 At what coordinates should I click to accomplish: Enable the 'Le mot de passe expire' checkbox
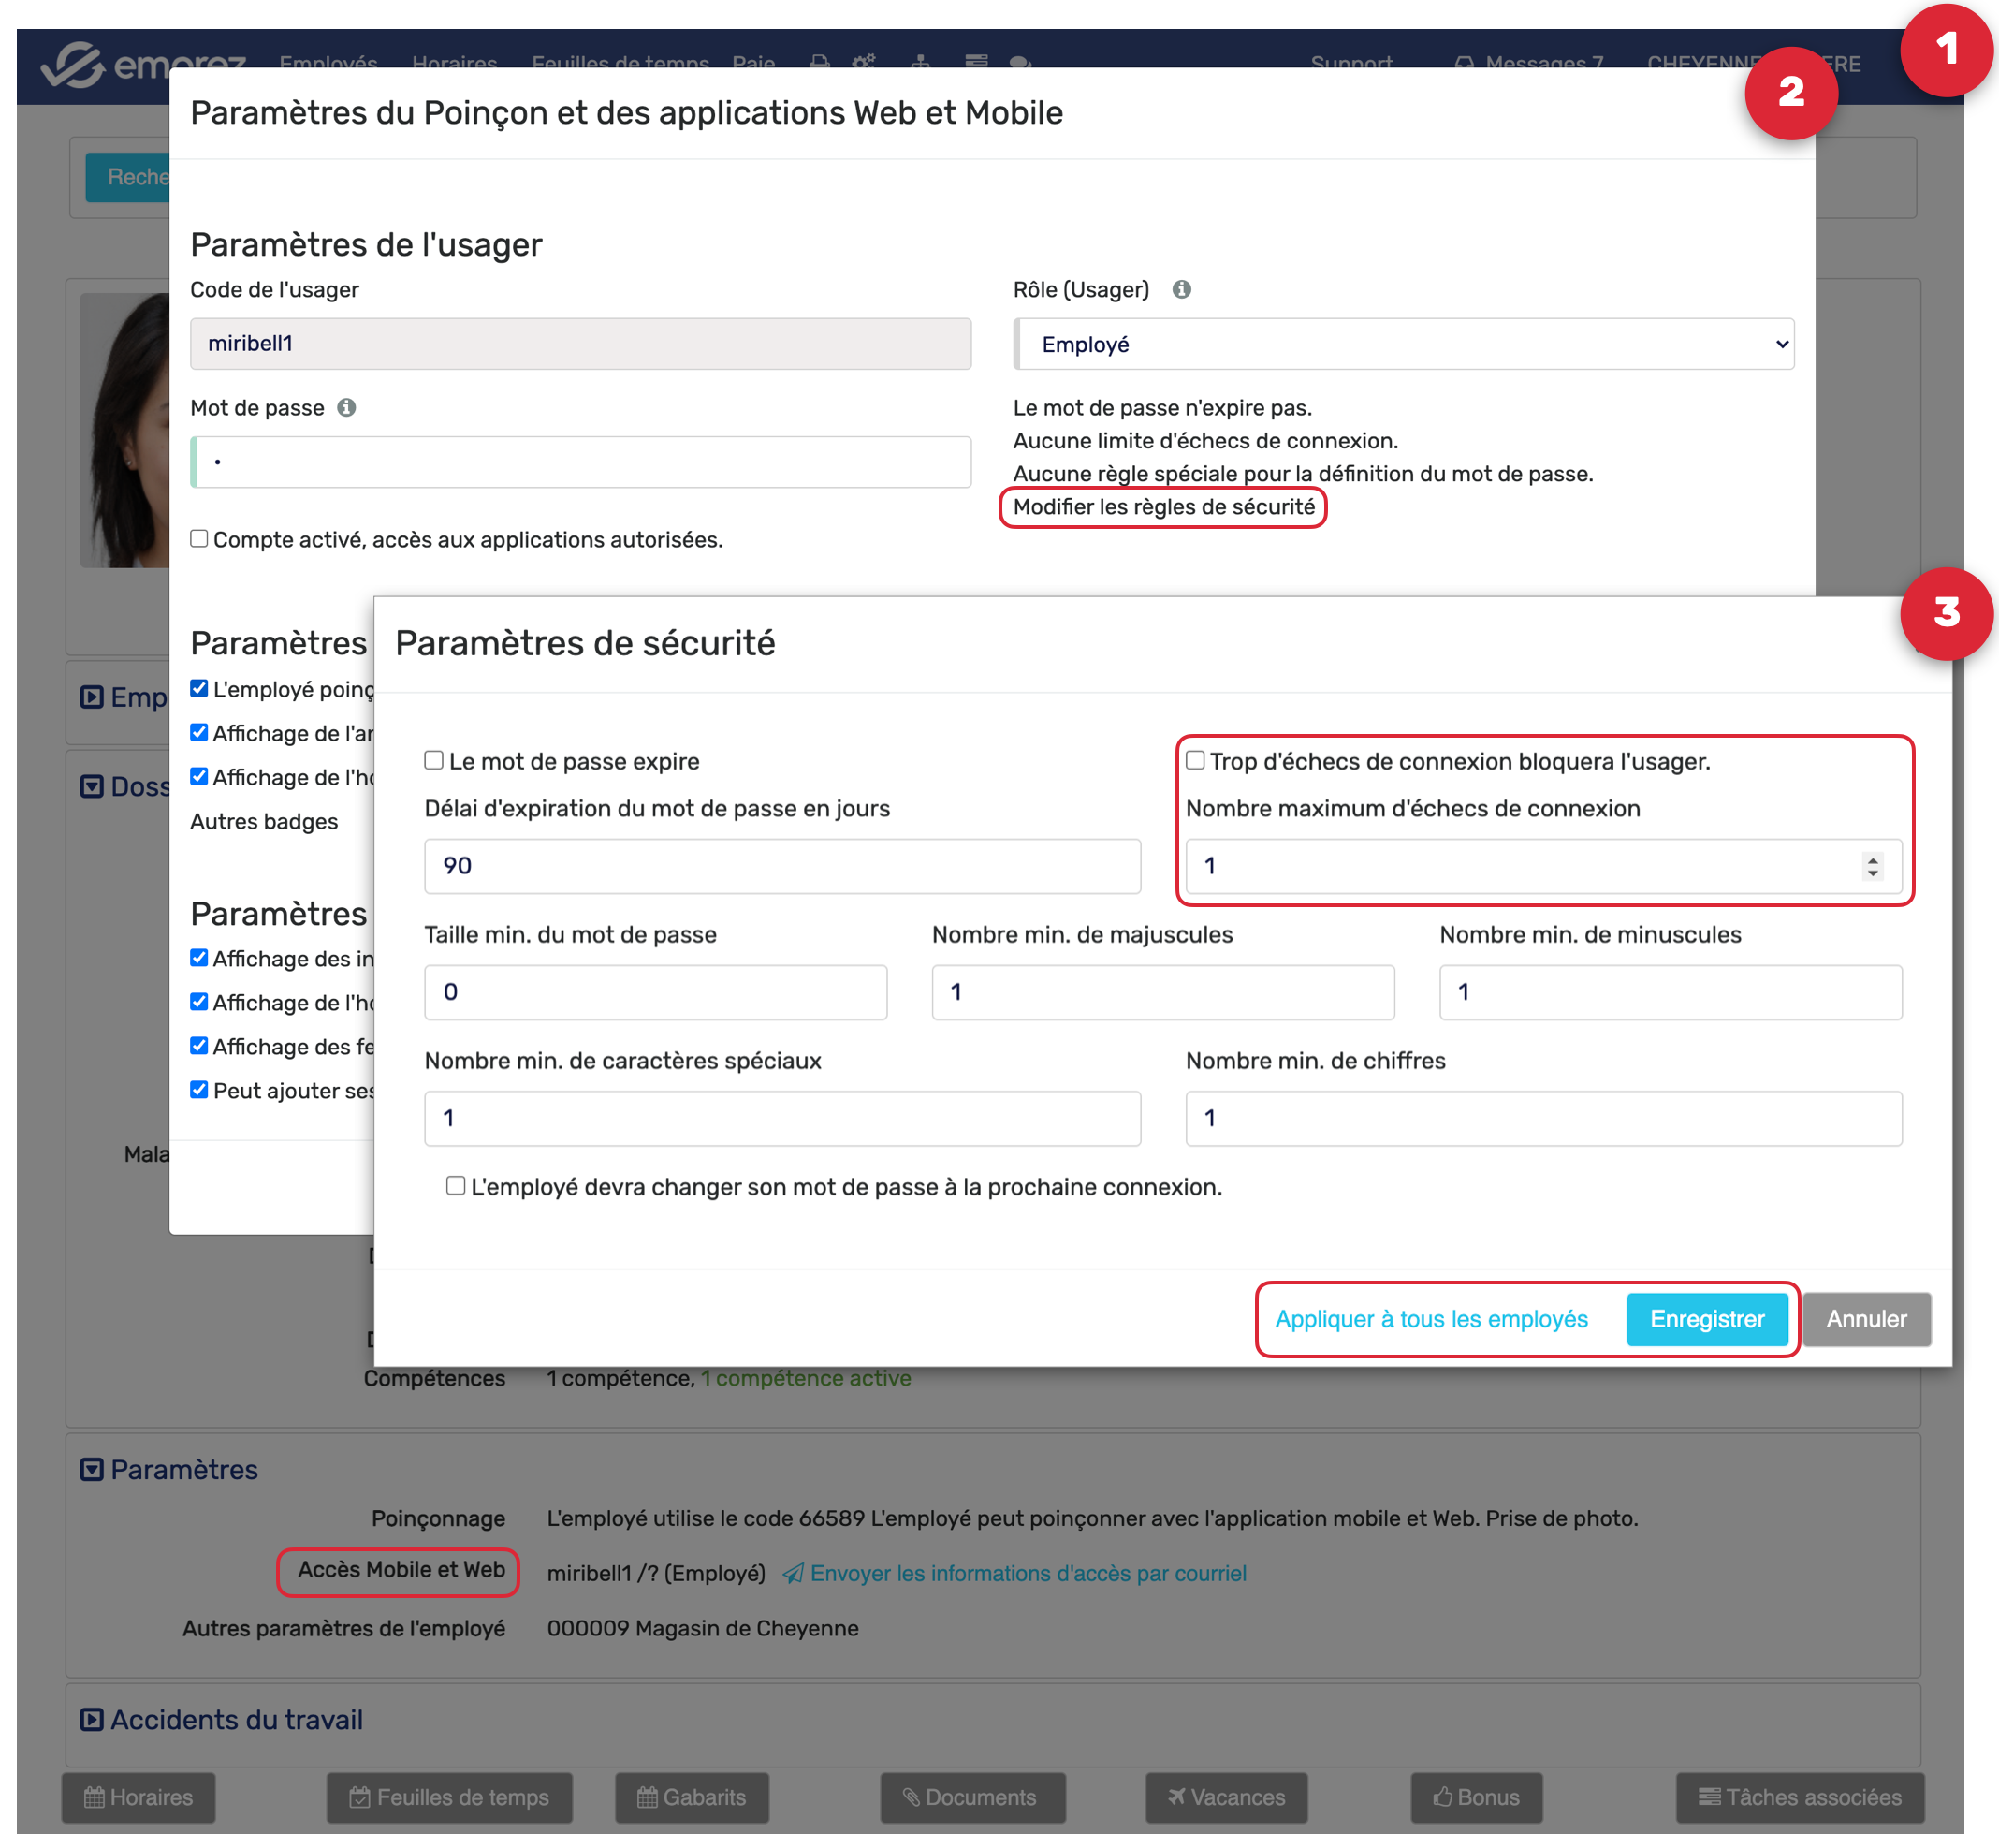[x=435, y=761]
